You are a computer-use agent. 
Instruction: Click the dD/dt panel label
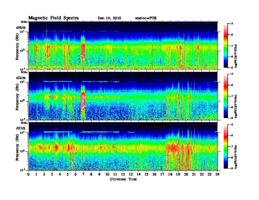[21, 78]
